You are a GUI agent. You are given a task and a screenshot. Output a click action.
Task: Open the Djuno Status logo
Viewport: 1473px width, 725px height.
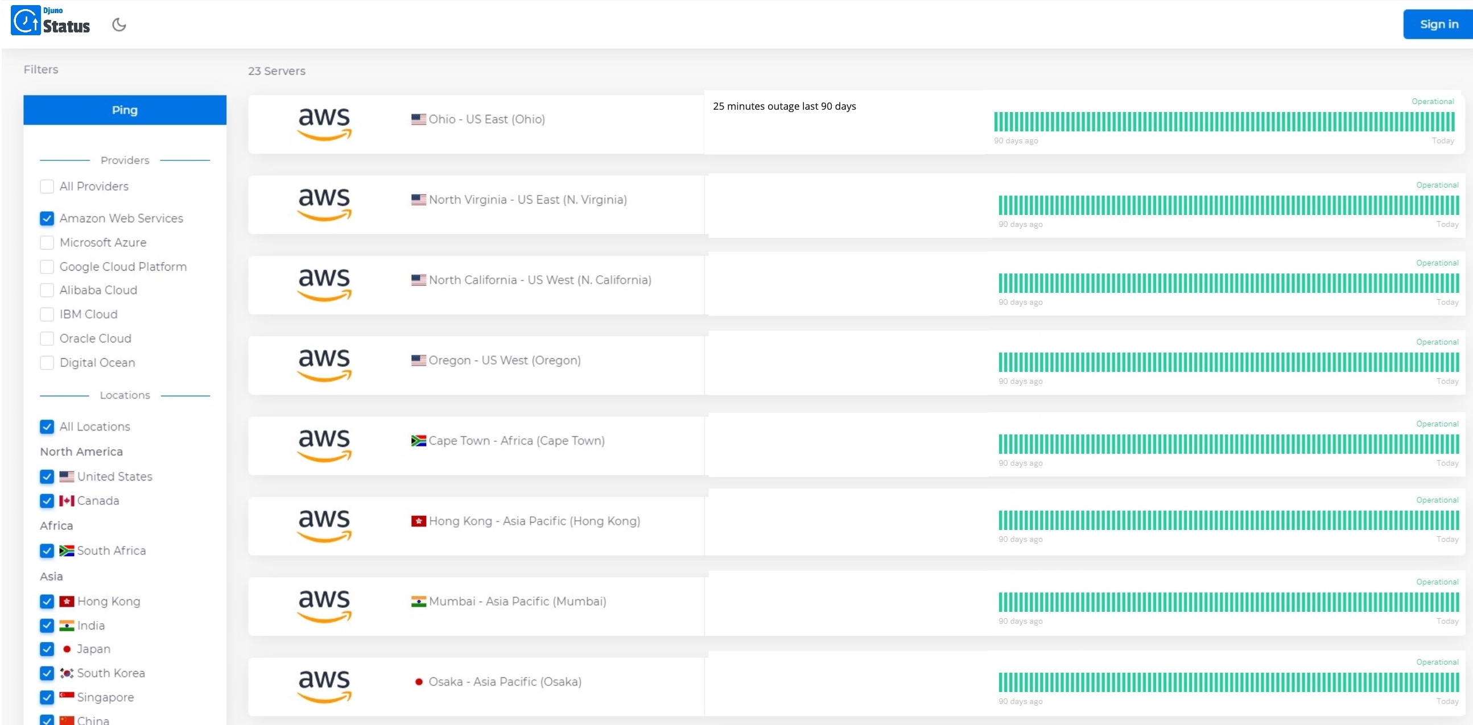click(51, 21)
